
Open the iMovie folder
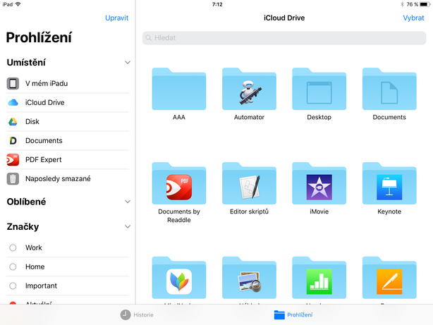pos(319,183)
